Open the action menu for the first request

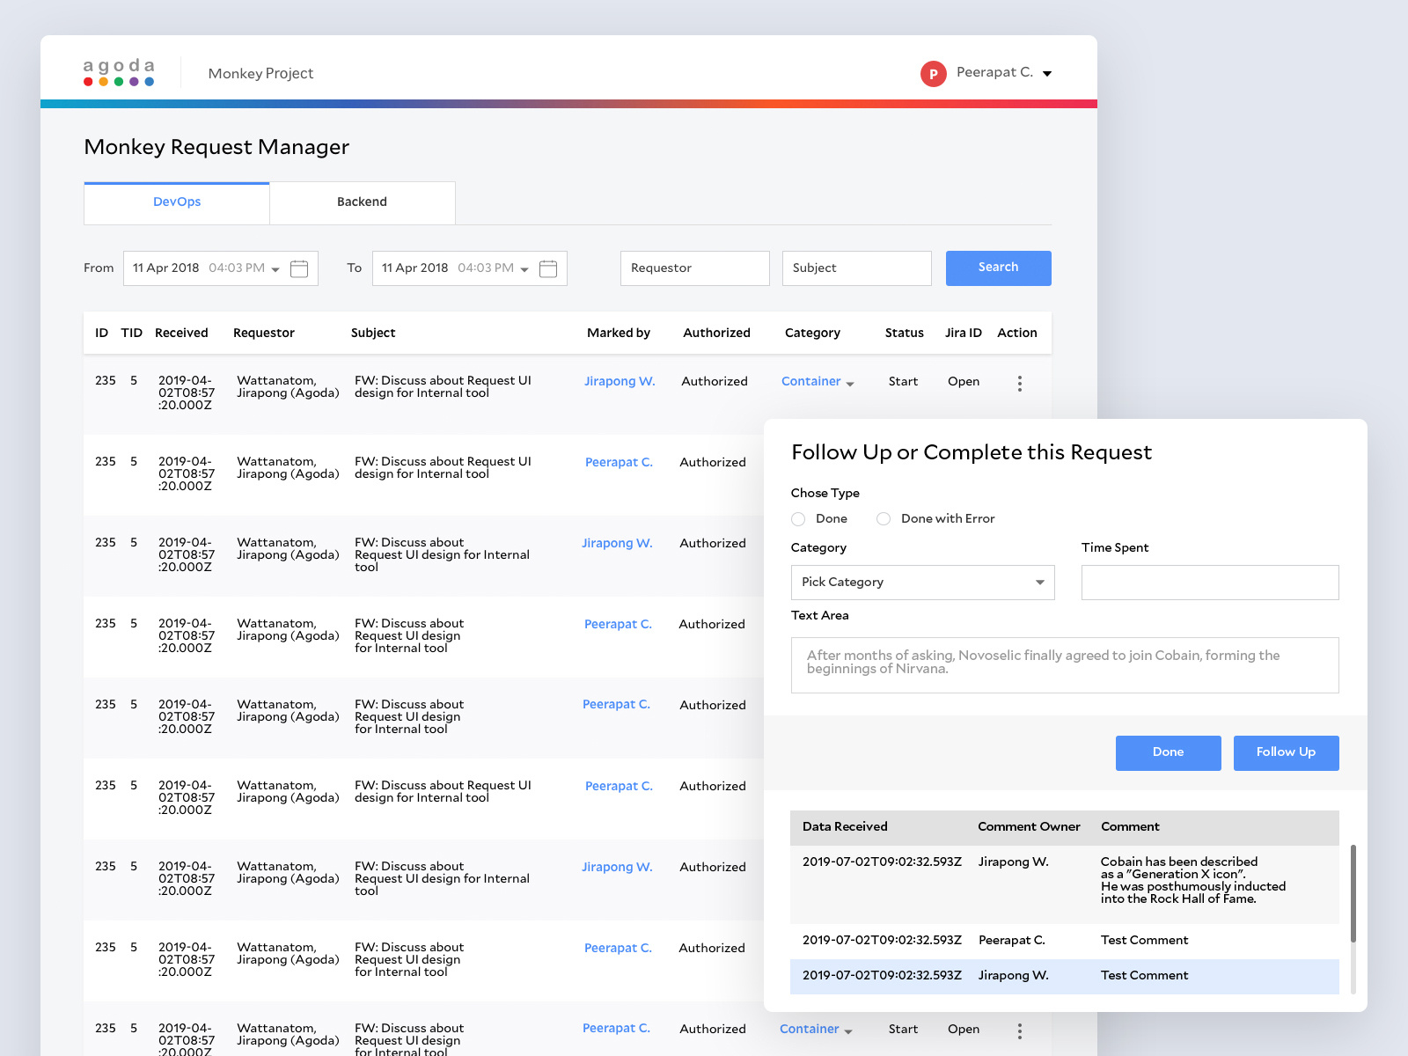pyautogui.click(x=1019, y=383)
